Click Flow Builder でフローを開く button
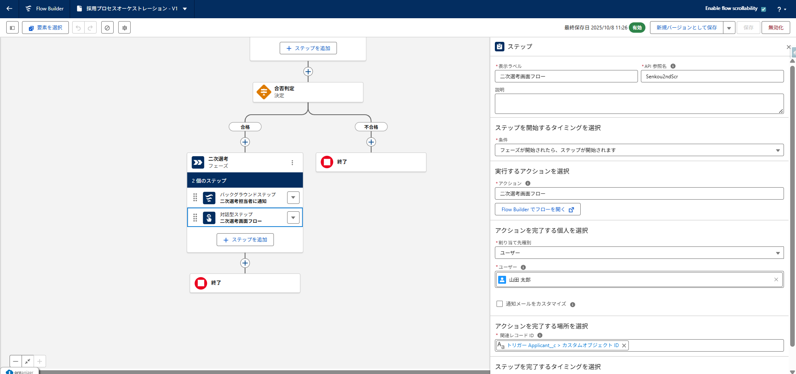This screenshot has width=796, height=374. pyautogui.click(x=537, y=210)
